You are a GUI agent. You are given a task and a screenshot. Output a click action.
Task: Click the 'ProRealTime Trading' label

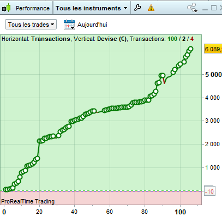[28, 201]
